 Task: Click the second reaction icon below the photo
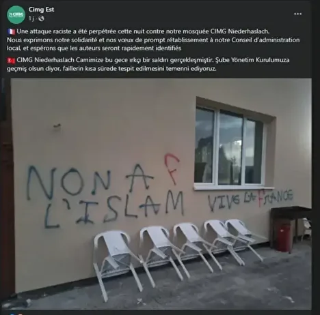coord(20,314)
